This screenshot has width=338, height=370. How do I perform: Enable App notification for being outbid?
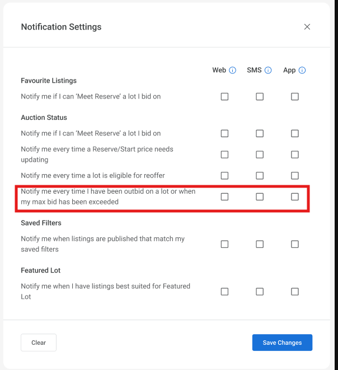tap(295, 196)
